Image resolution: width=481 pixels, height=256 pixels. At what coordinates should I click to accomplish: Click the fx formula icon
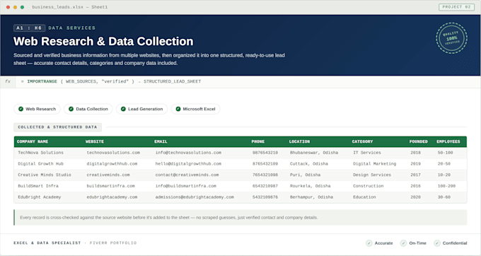[8, 81]
